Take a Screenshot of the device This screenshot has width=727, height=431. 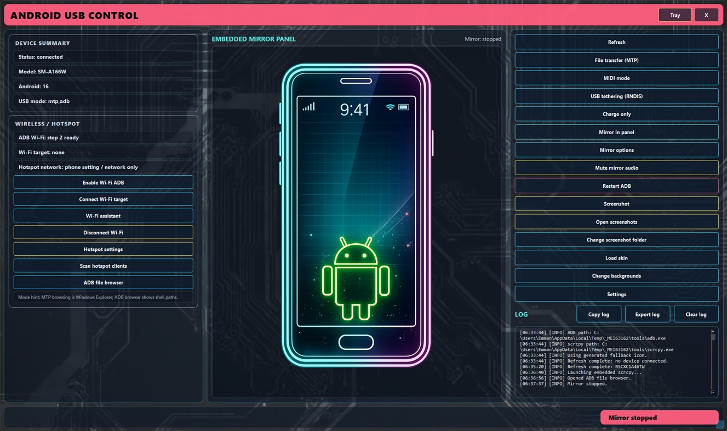pos(616,204)
